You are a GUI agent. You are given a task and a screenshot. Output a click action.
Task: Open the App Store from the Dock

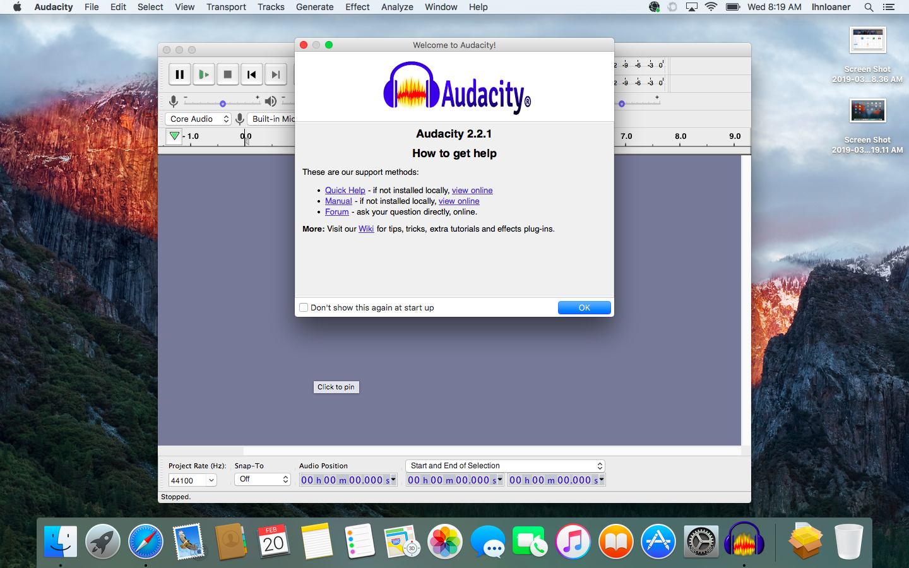[658, 541]
